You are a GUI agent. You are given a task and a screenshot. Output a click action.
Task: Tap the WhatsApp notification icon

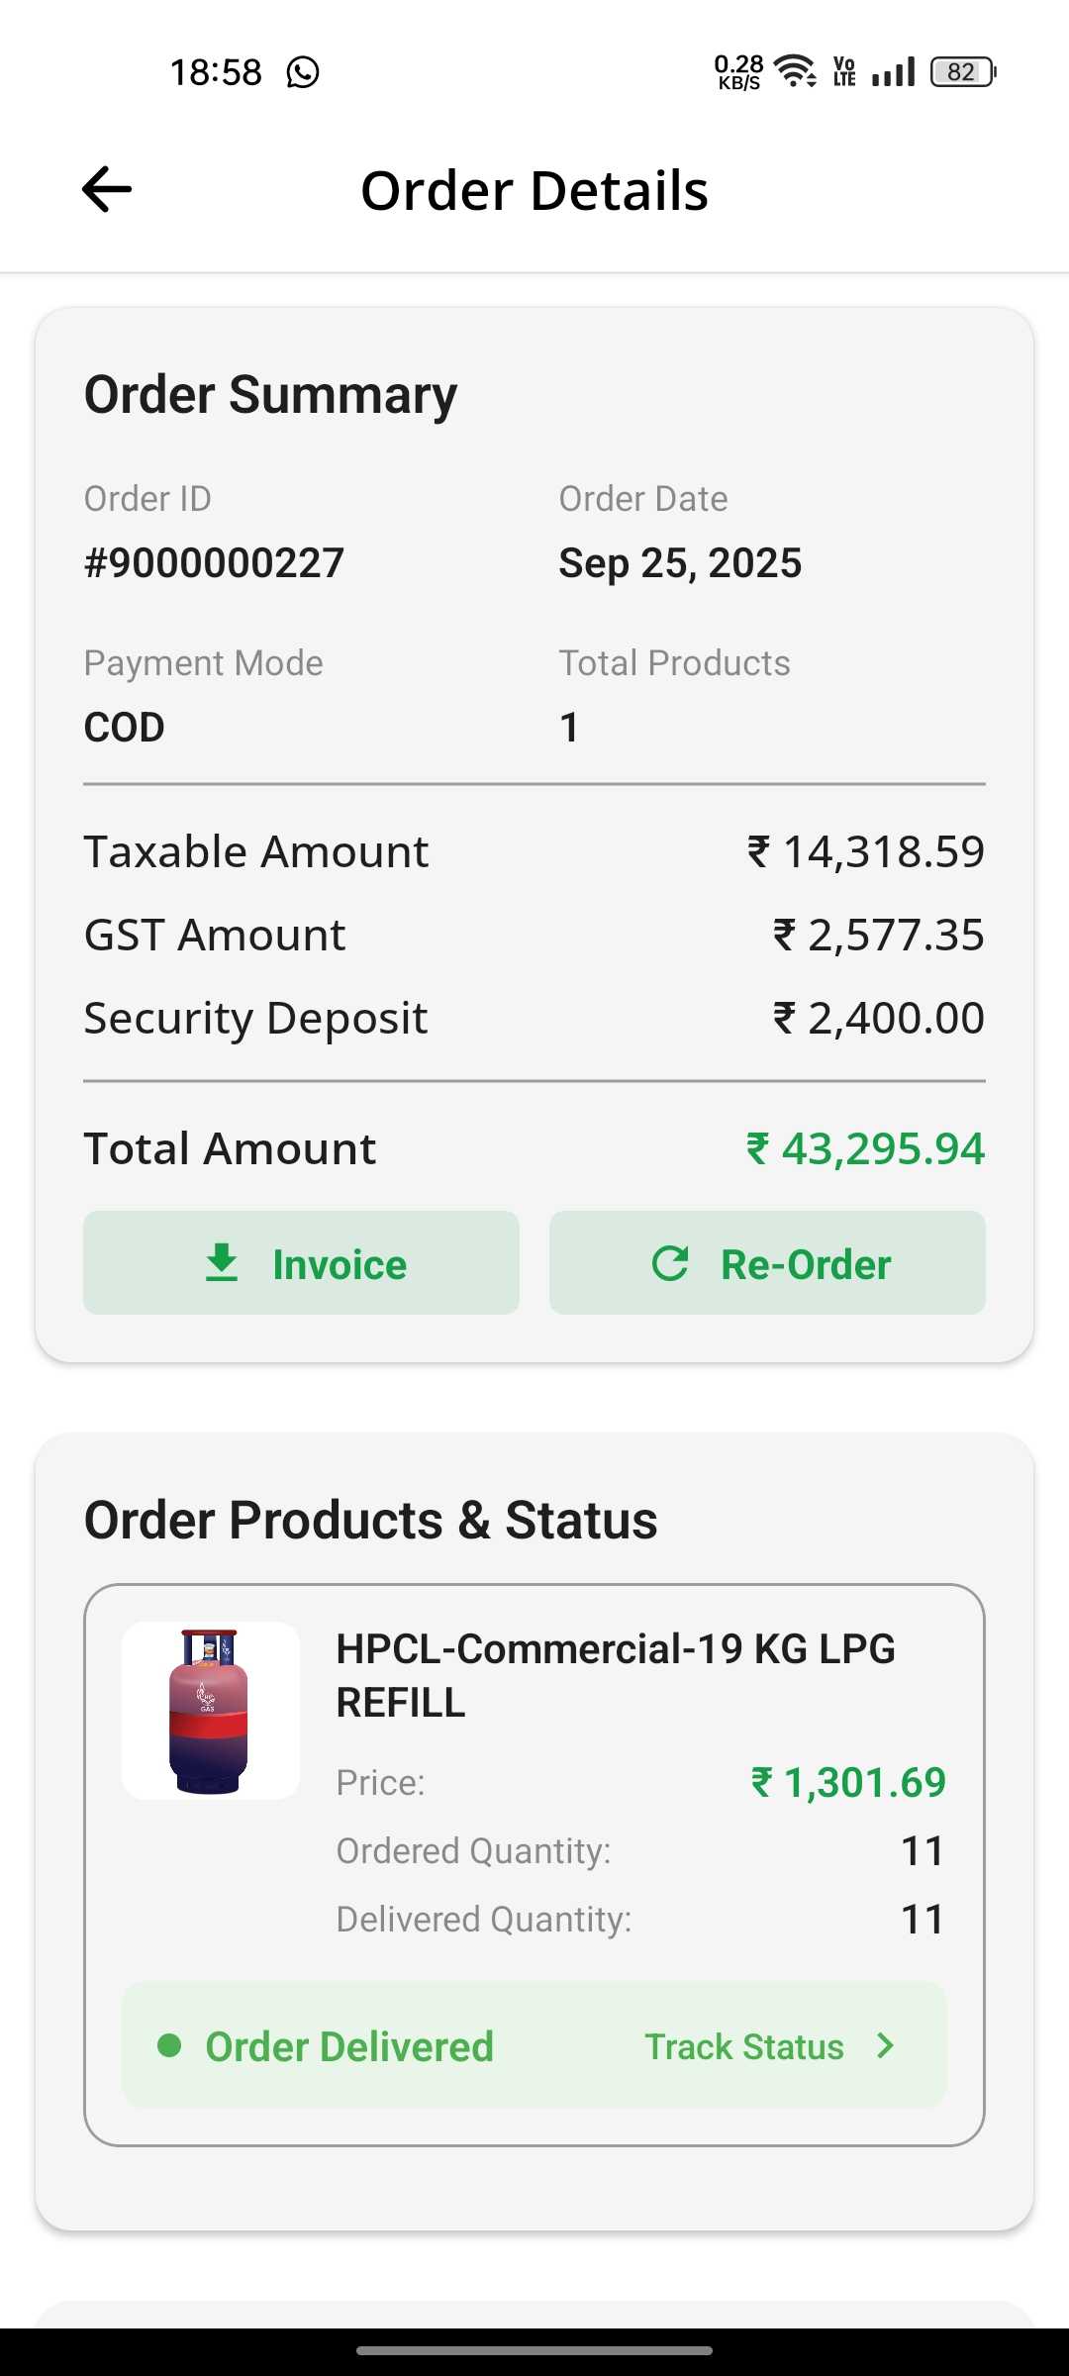point(303,72)
